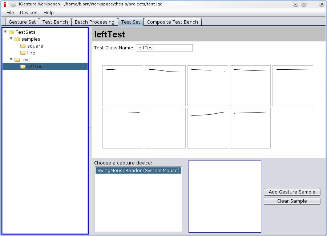Click the iGesture app icon in title bar
The width and height of the screenshot is (327, 236).
tap(5, 4)
